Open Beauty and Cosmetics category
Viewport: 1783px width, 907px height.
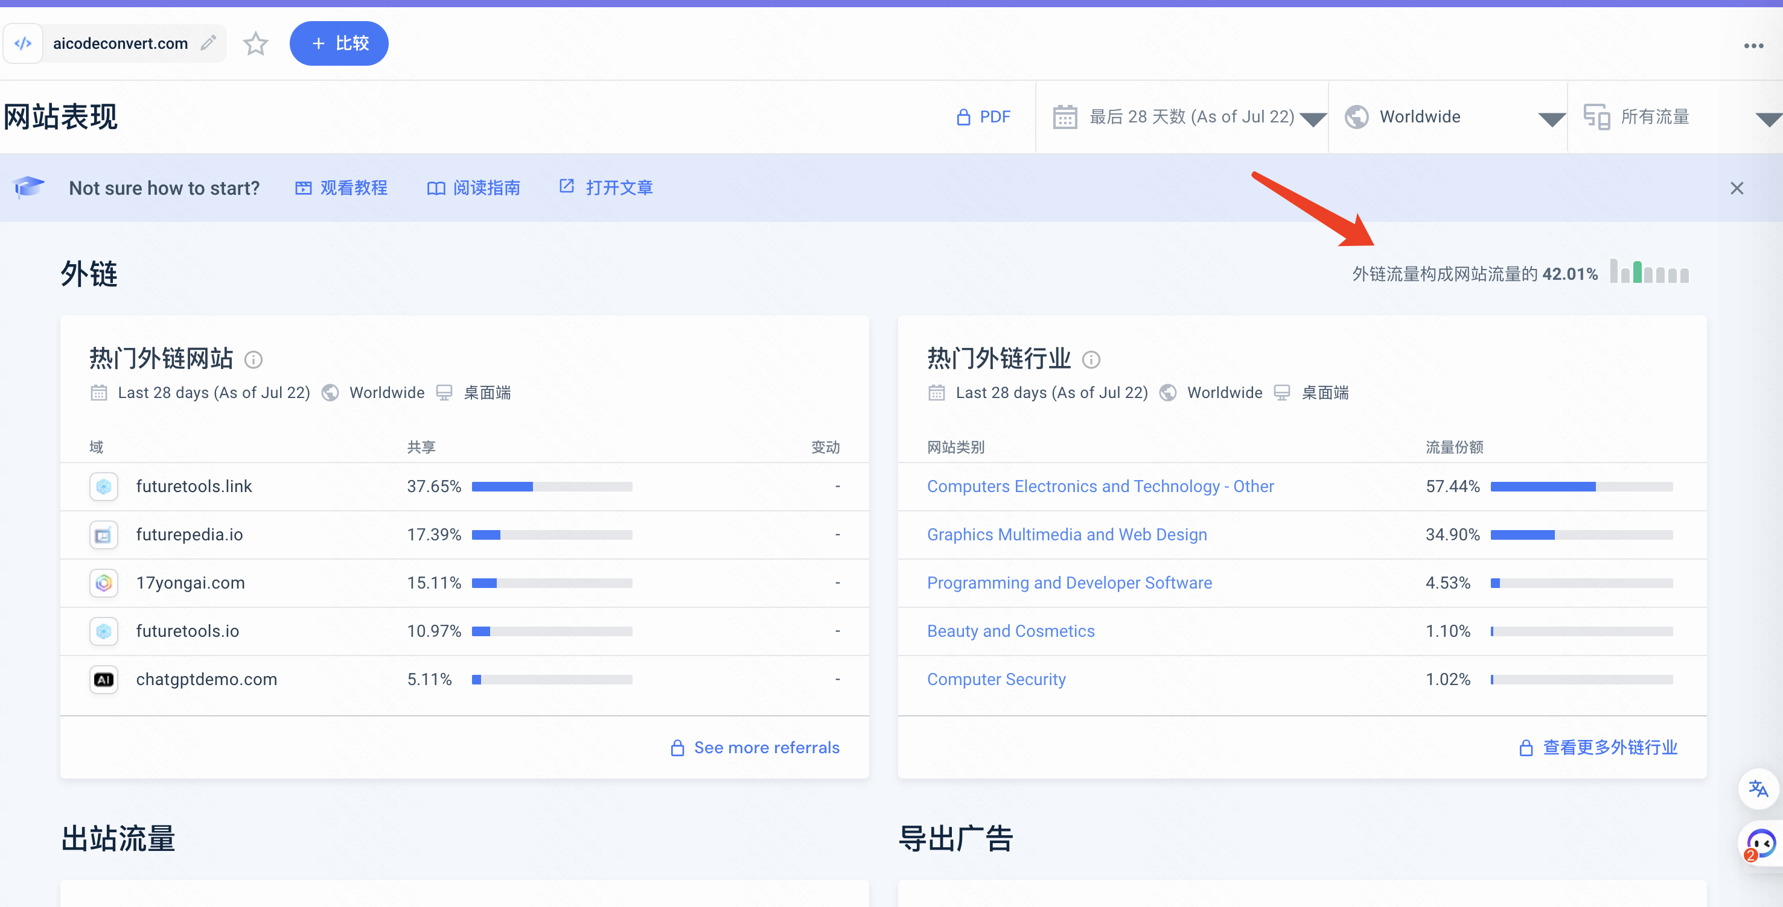[1010, 631]
